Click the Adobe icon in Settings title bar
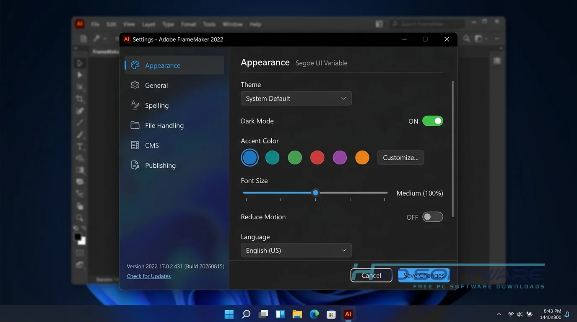Viewport: 577px width, 322px height. click(x=127, y=39)
